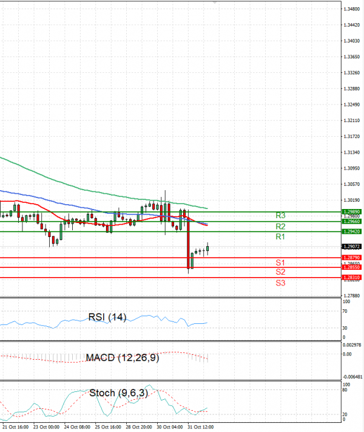Click the RSI (14) indicator label
The width and height of the screenshot is (364, 432).
pyautogui.click(x=107, y=317)
